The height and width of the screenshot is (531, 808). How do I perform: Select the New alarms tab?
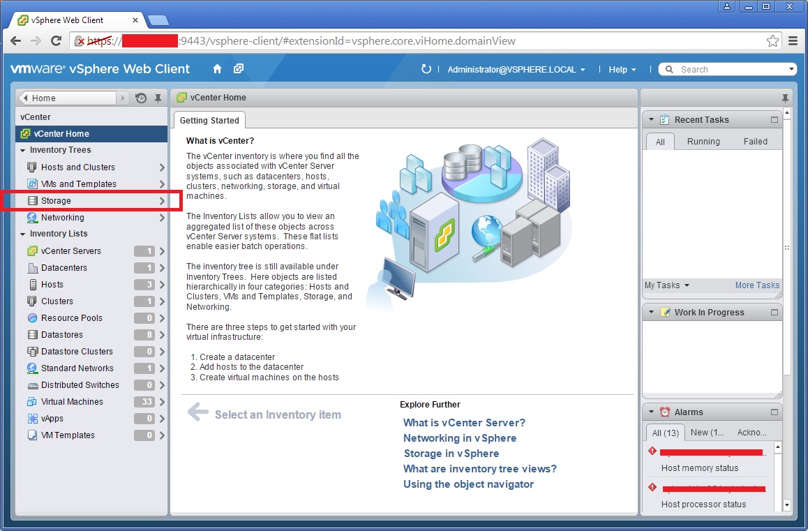coord(707,433)
